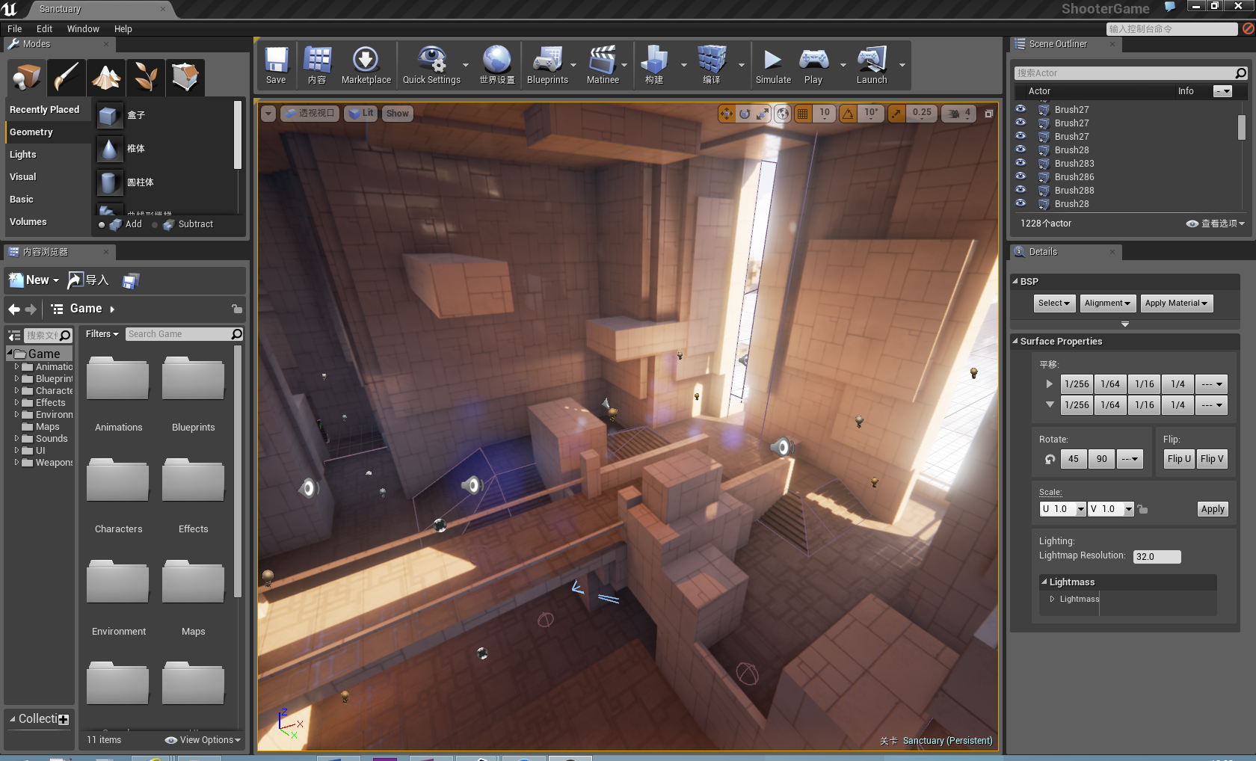Expand the Lightmass sub-property
The image size is (1256, 761).
tap(1052, 599)
